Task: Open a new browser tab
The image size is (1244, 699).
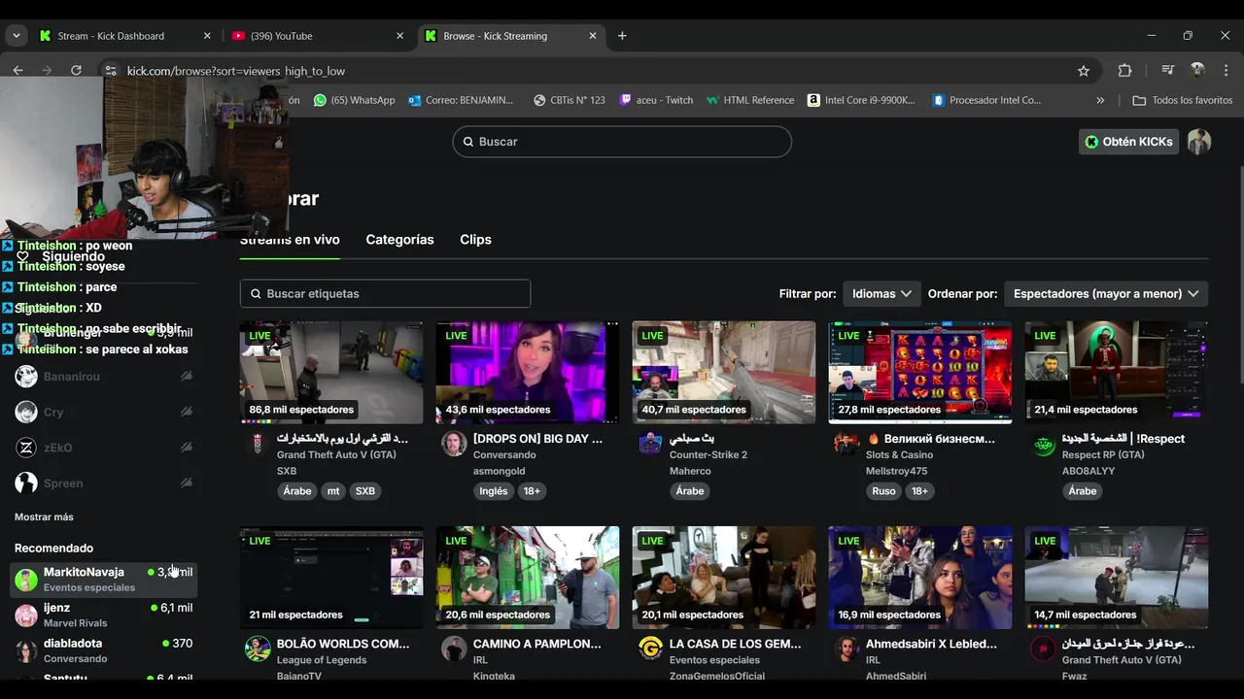Action: pyautogui.click(x=622, y=36)
